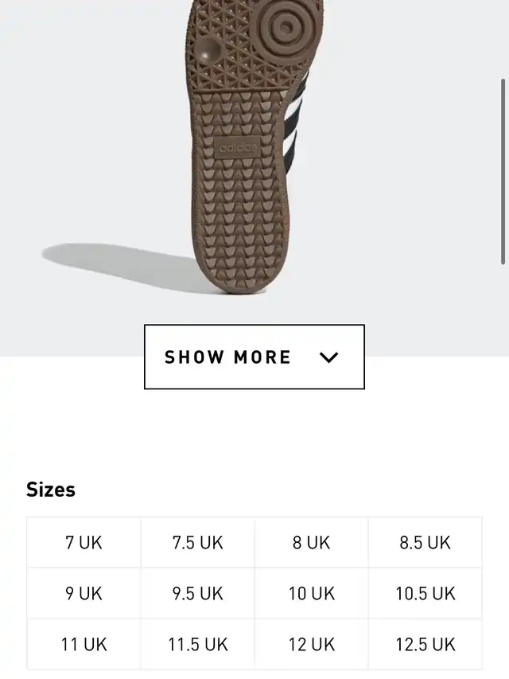Select size 7.5 UK
This screenshot has width=509, height=679.
point(197,543)
